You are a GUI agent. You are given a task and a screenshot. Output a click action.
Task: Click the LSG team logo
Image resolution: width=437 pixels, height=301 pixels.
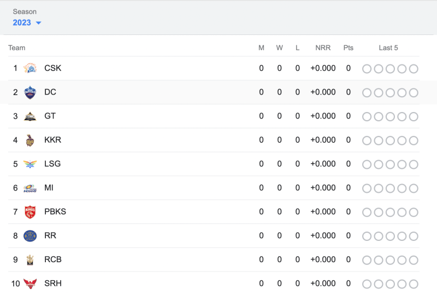pyautogui.click(x=30, y=164)
